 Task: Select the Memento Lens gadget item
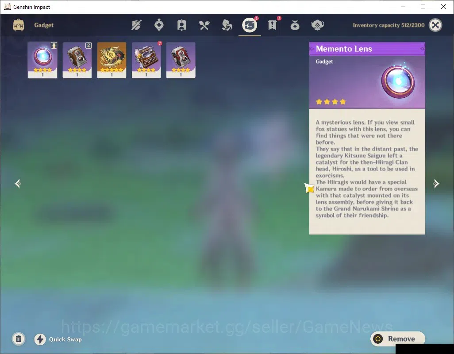pyautogui.click(x=42, y=60)
